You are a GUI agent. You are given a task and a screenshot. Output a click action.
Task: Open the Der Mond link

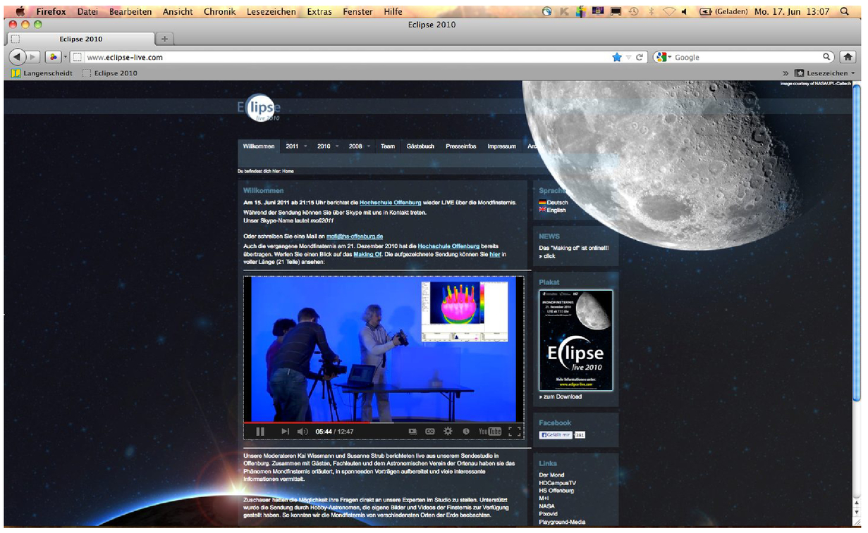tap(551, 475)
